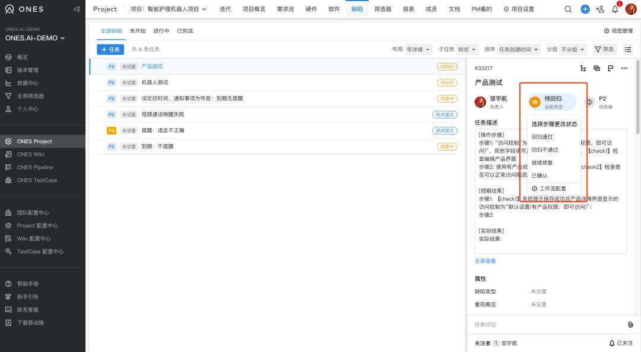Open 帮助手册
The width and height of the screenshot is (641, 352).
pyautogui.click(x=27, y=284)
